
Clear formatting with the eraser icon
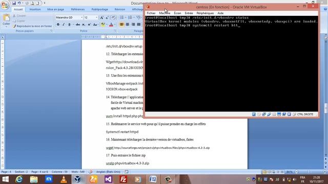pos(113,18)
